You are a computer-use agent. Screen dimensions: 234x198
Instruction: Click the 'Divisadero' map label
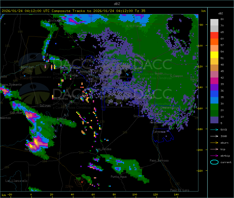(x=56, y=21)
